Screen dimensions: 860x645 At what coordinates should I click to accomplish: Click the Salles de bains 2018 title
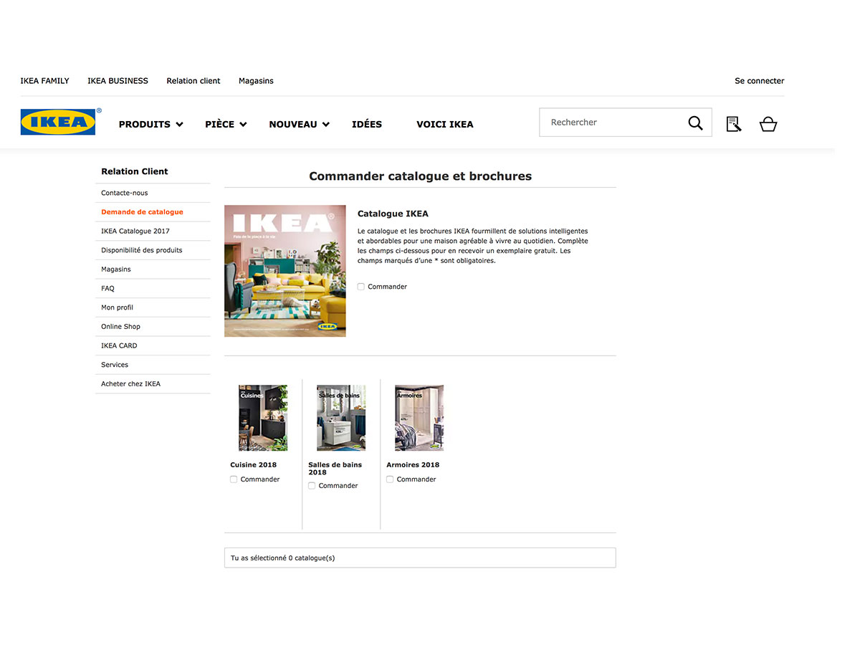pos(335,469)
